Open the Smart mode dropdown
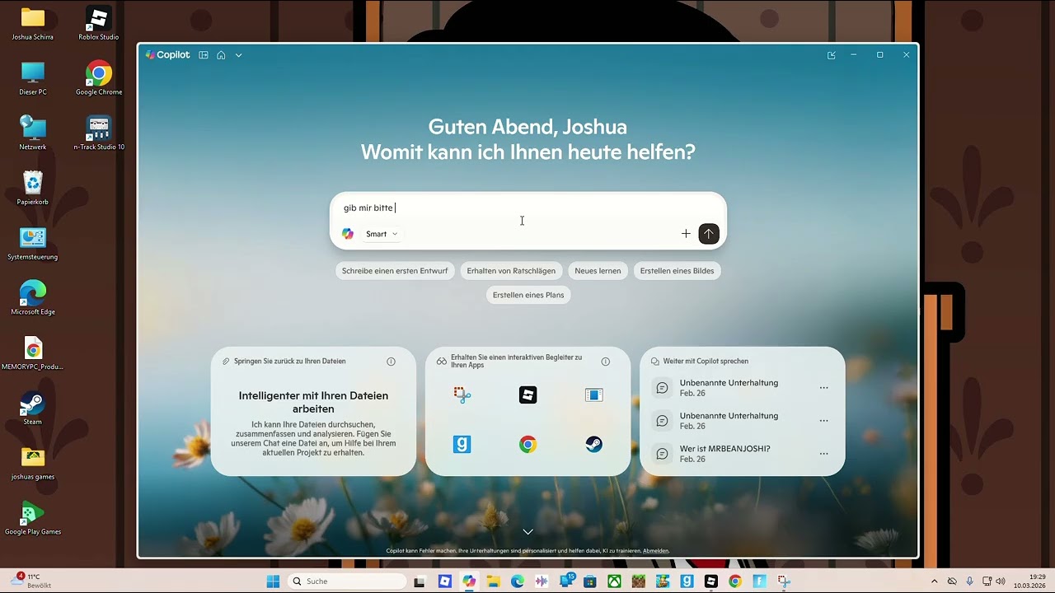1055x593 pixels. 382,234
